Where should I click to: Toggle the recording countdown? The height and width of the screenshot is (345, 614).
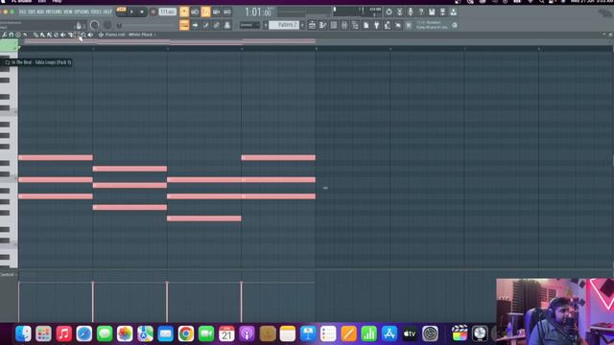tap(205, 11)
